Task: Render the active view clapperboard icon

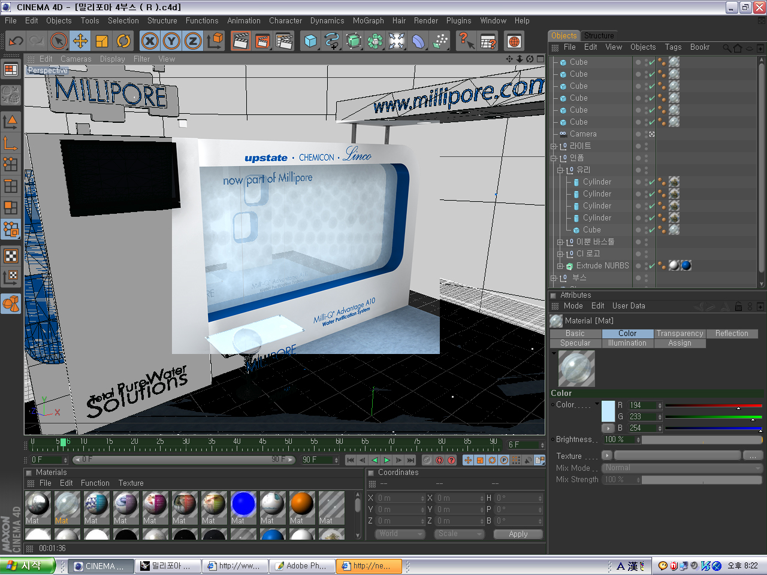Action: pyautogui.click(x=241, y=41)
